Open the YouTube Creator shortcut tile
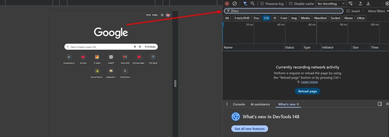The width and height of the screenshot is (389, 137). pyautogui.click(x=139, y=59)
